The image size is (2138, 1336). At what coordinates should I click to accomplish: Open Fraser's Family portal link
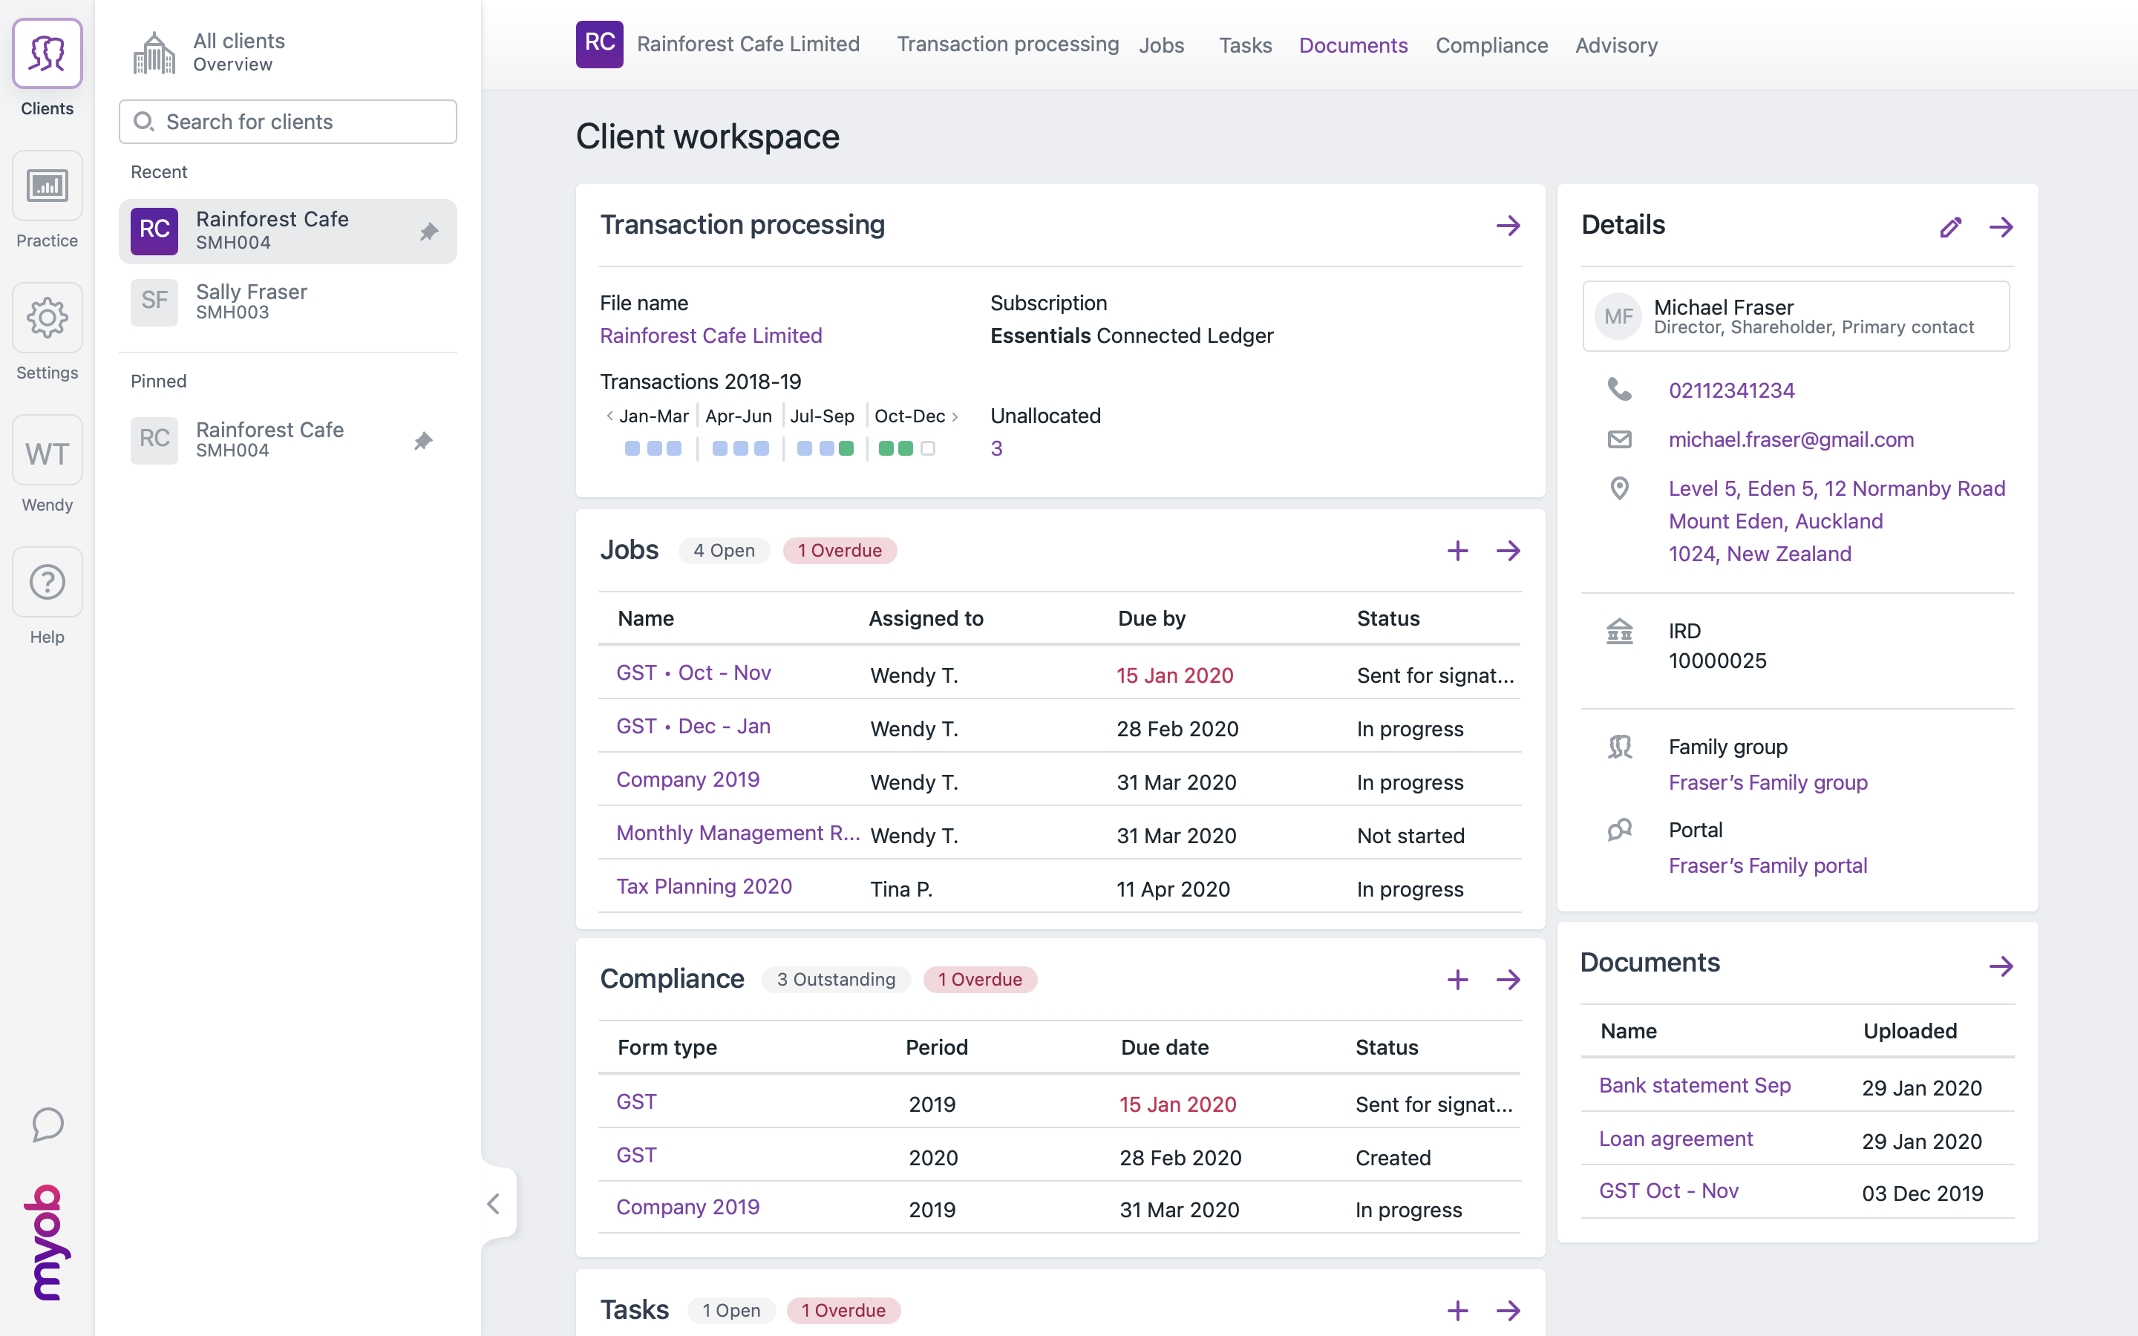(1768, 866)
